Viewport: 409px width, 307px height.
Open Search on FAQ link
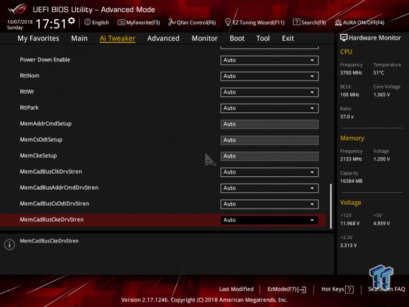click(x=387, y=289)
